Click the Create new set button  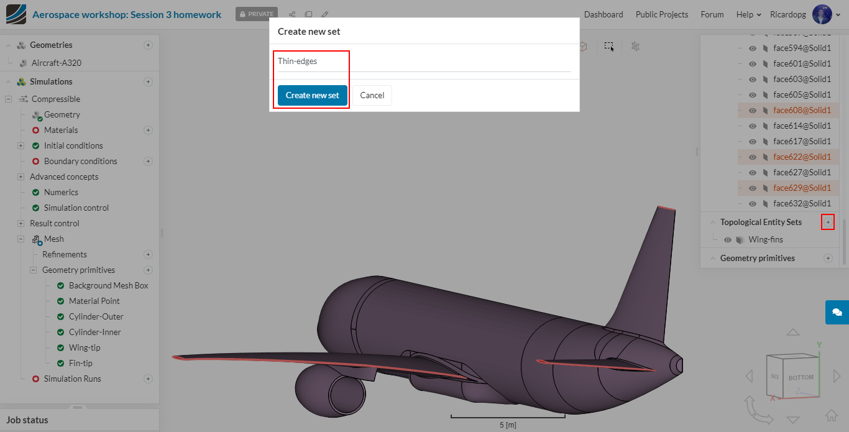pos(312,95)
